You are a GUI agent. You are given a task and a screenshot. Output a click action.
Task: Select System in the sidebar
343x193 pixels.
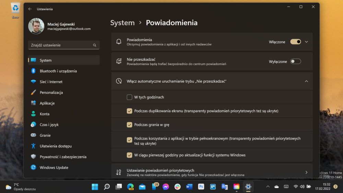(64, 60)
